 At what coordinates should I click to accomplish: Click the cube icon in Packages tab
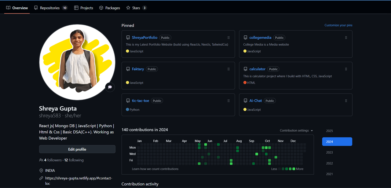click(101, 8)
